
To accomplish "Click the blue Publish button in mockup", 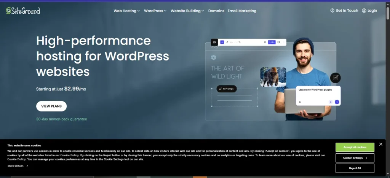I will 272,42.
